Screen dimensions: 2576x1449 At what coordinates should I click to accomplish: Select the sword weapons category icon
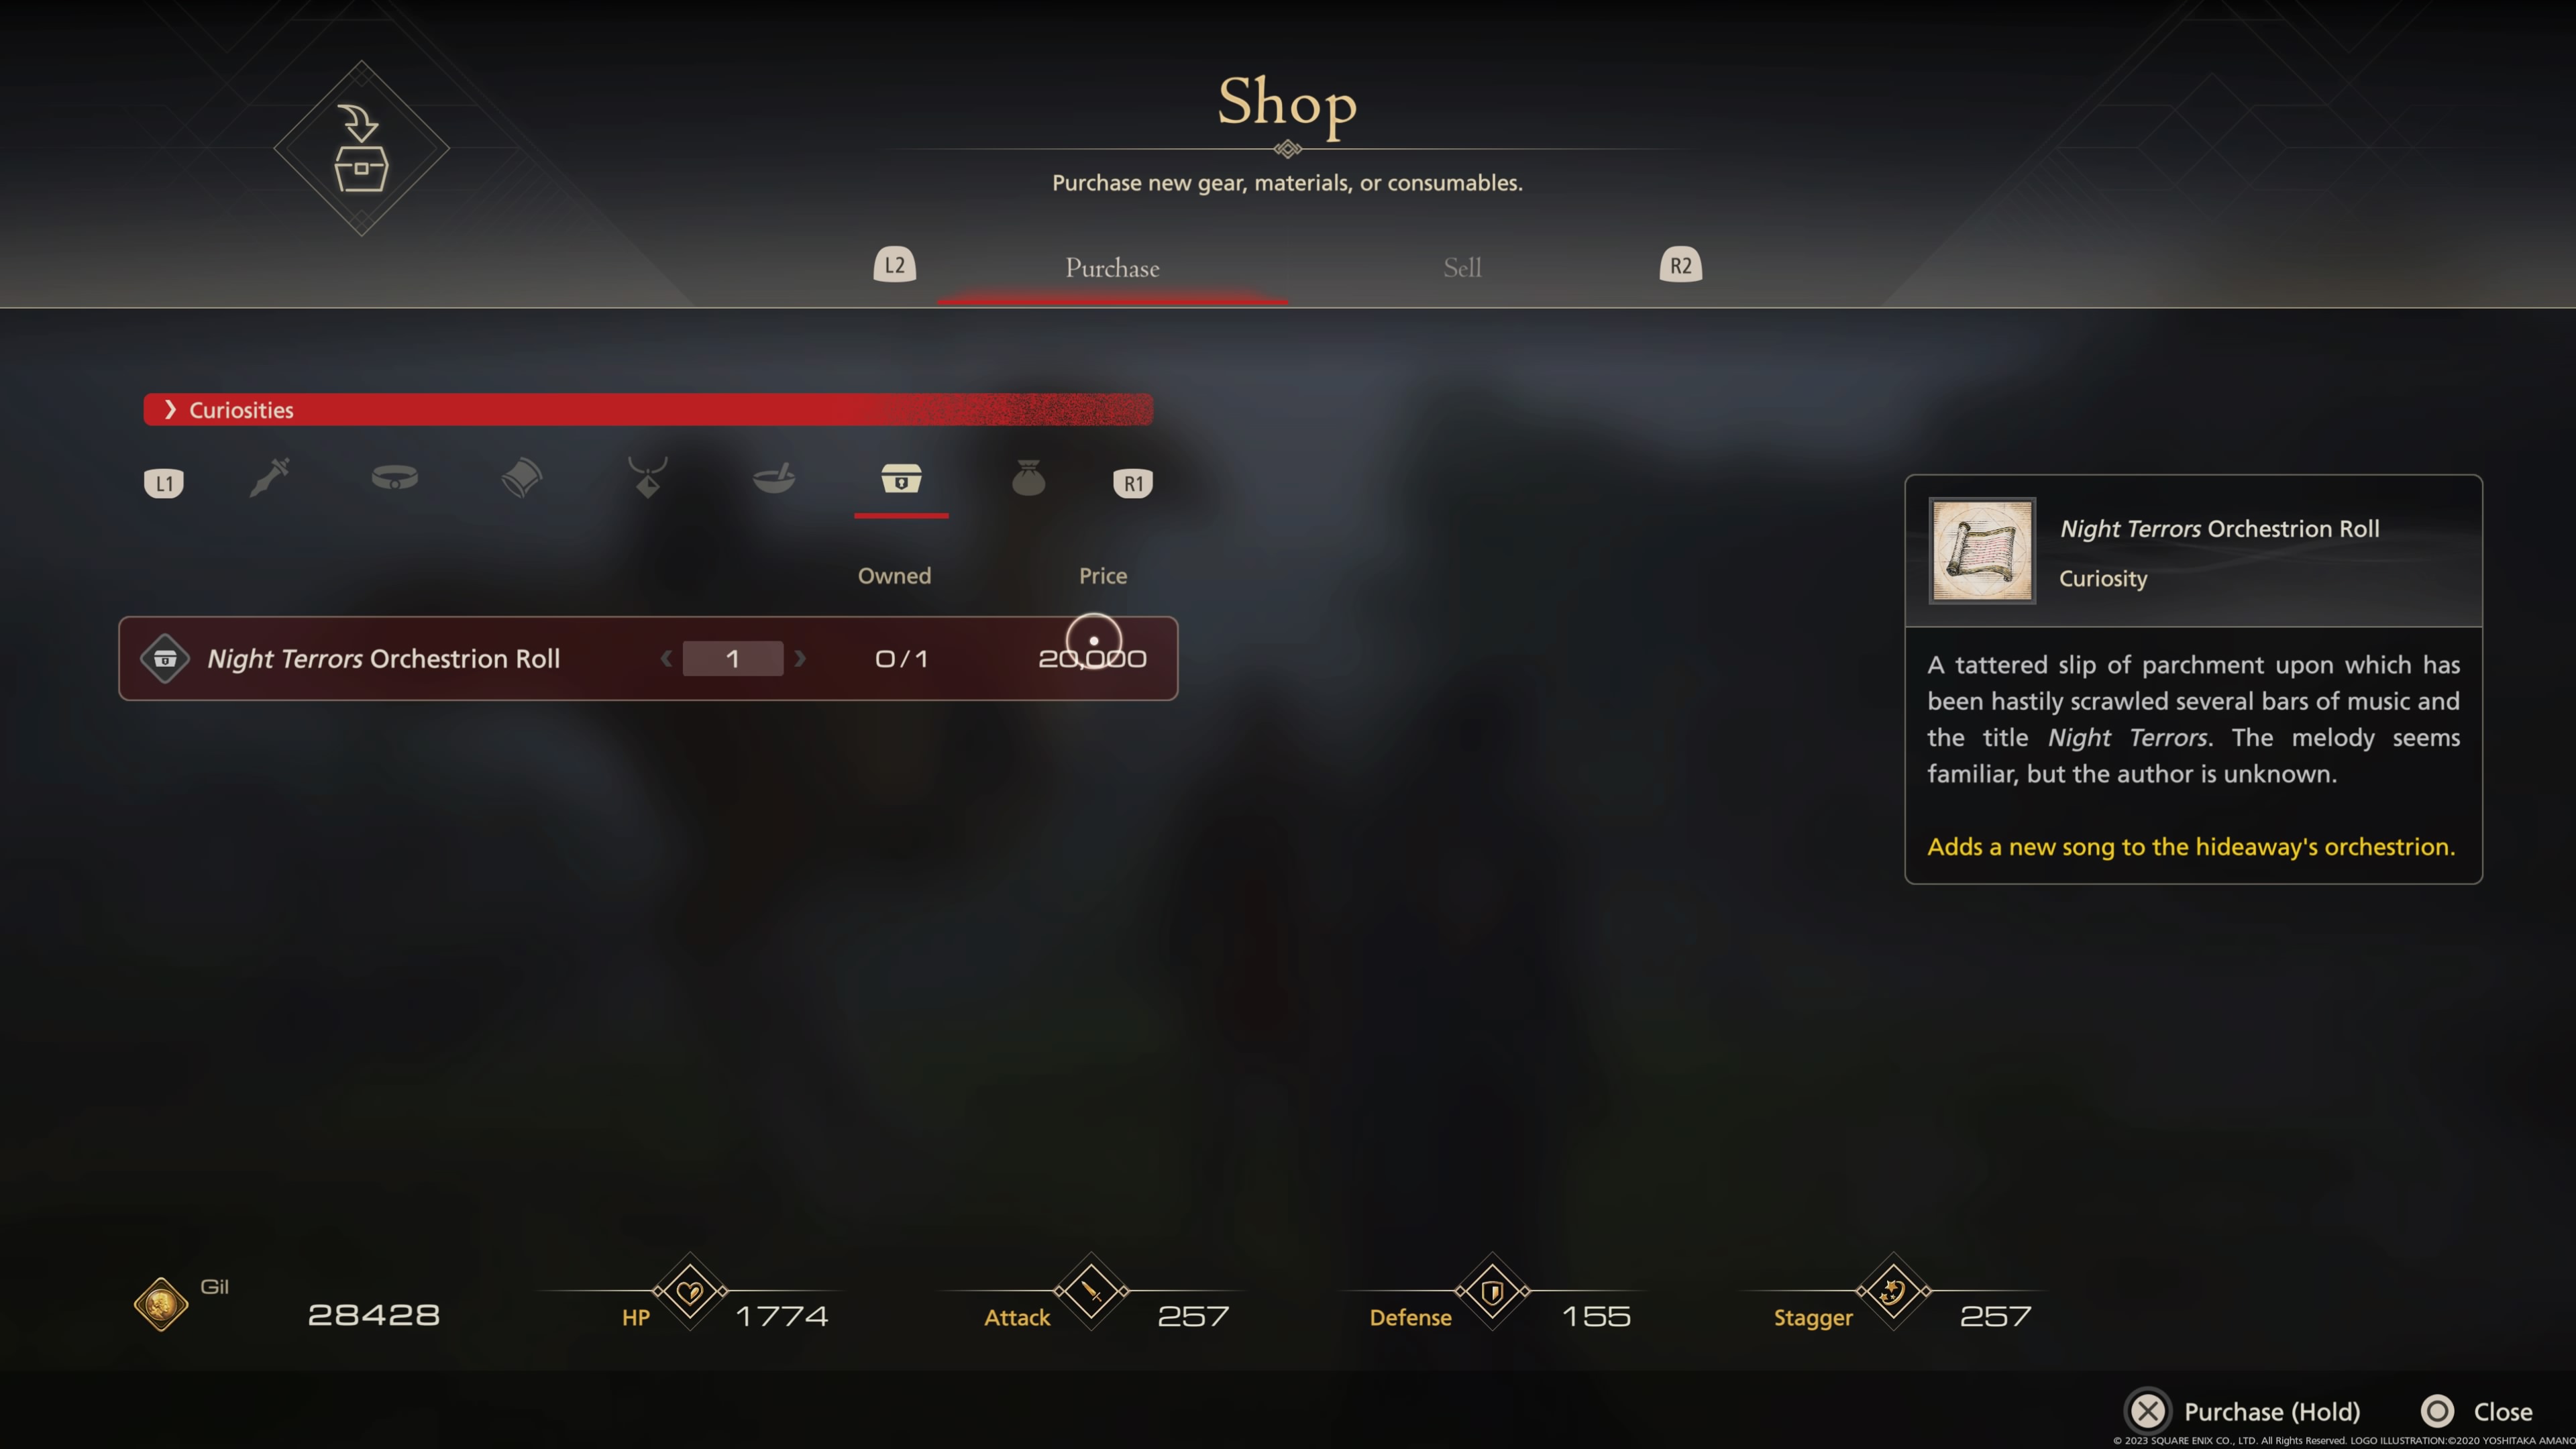point(269,478)
